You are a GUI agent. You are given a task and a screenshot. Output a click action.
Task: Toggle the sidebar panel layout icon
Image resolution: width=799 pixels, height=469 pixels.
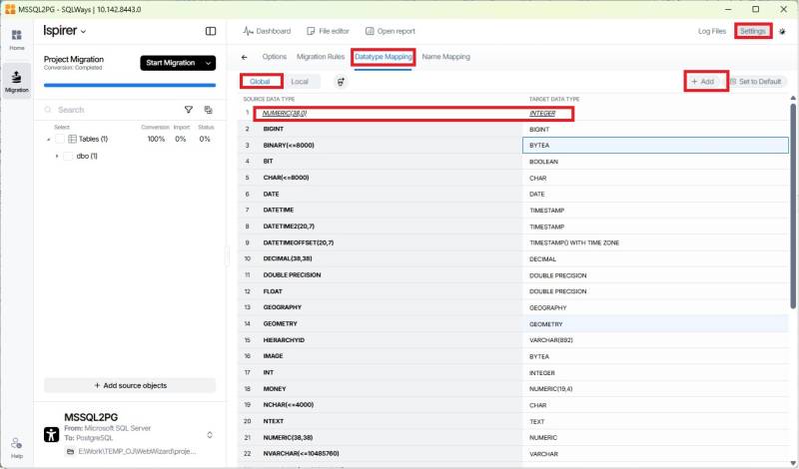click(x=211, y=31)
